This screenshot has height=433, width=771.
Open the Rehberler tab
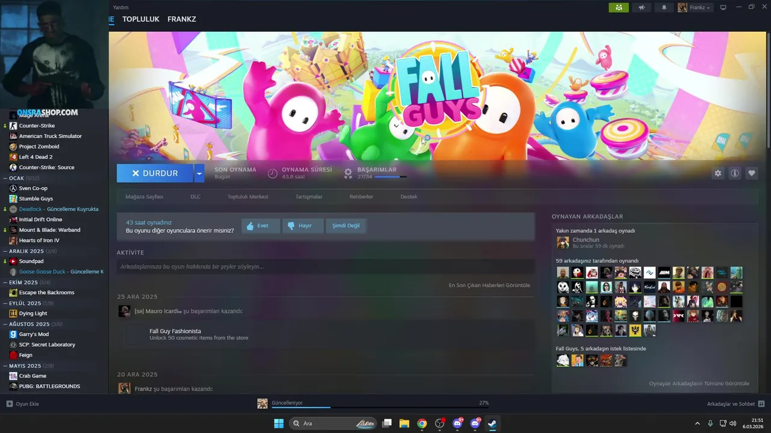(x=361, y=197)
